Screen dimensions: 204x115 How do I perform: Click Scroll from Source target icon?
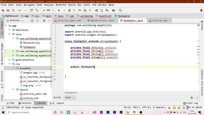click(x=32, y=20)
